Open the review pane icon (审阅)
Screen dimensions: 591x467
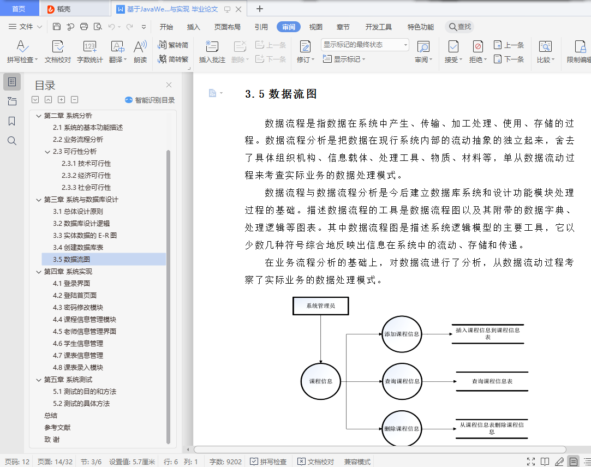coord(423,47)
